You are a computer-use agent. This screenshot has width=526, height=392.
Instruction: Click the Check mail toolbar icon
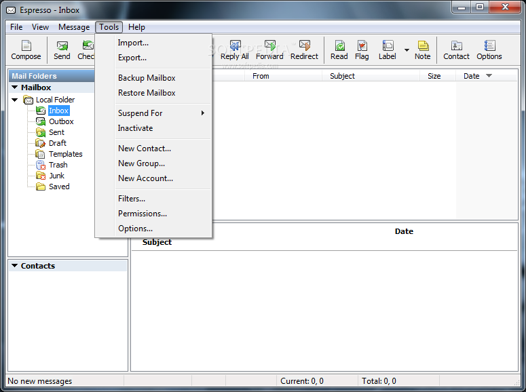coord(86,50)
